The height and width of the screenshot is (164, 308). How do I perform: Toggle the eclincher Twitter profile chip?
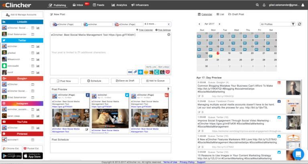[97, 24]
